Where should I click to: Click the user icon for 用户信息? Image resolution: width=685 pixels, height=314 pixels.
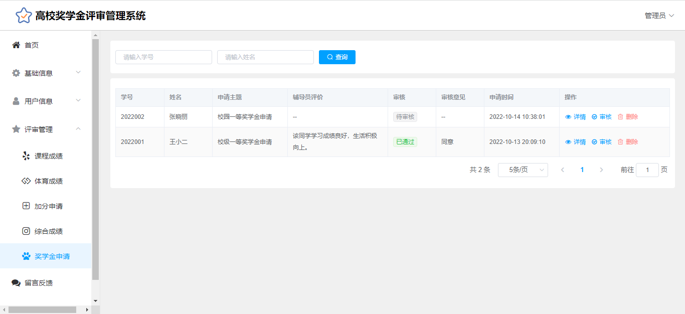point(16,101)
